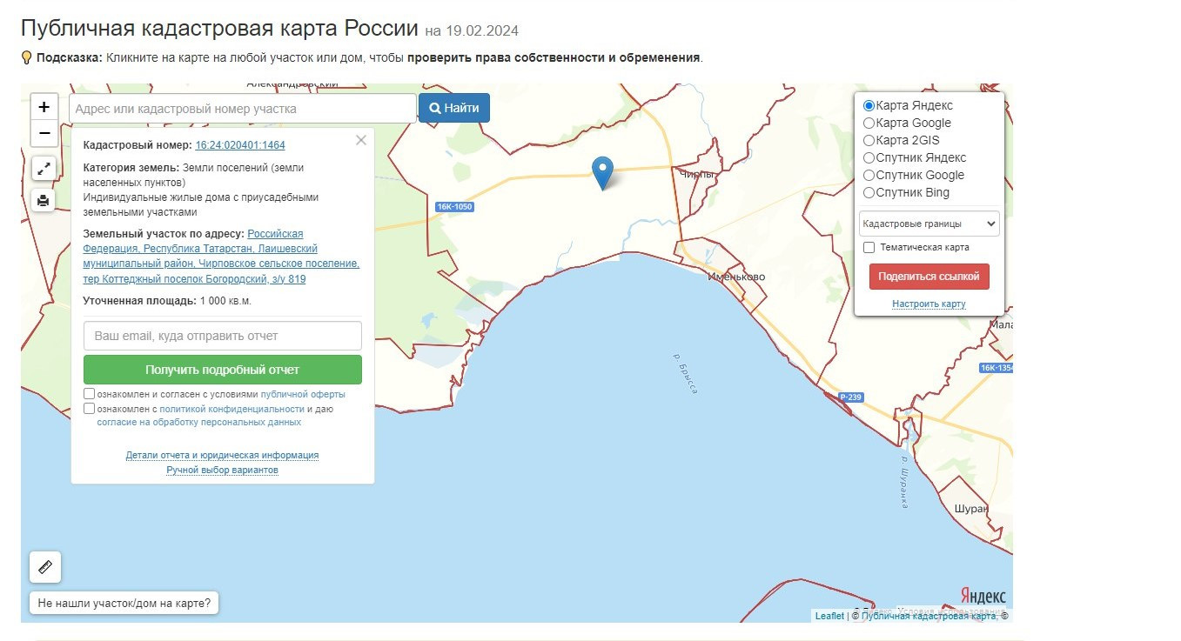Zoom in the map with plus button
Screen dimensions: 1181x641
44,107
